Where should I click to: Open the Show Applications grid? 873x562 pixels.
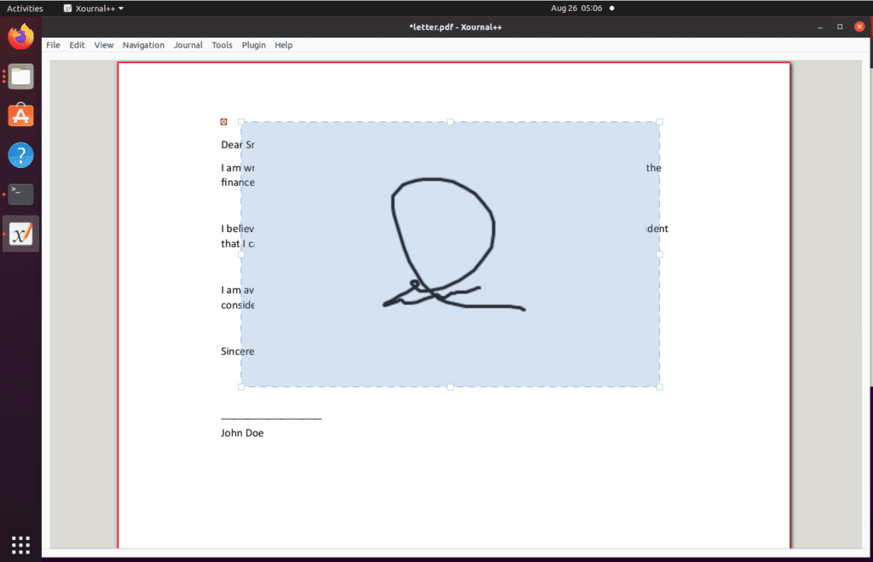point(20,544)
